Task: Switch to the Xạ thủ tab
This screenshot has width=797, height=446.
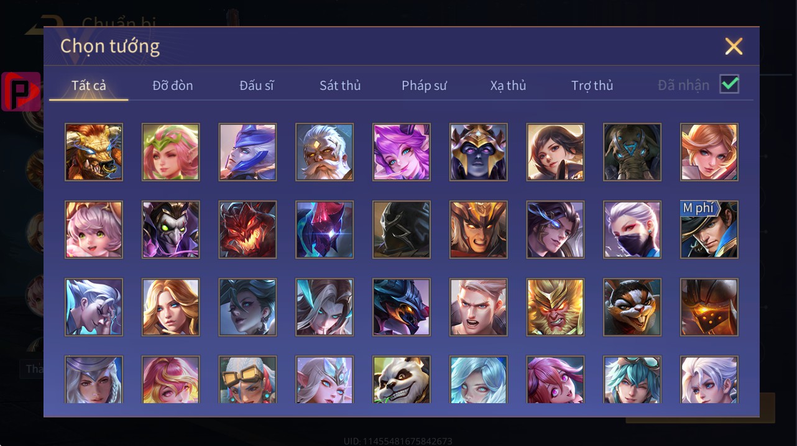Action: tap(508, 86)
